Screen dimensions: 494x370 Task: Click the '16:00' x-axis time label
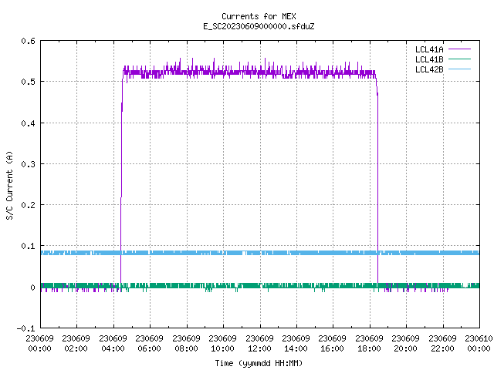[x=332, y=348]
